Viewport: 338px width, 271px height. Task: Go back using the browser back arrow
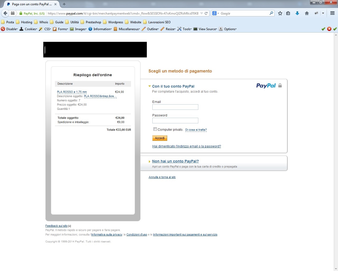pyautogui.click(x=5, y=13)
